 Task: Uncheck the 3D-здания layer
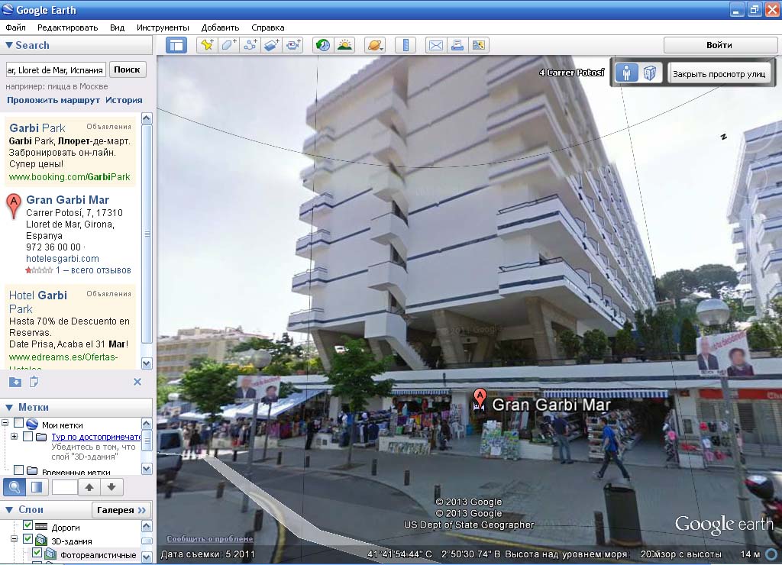[28, 539]
